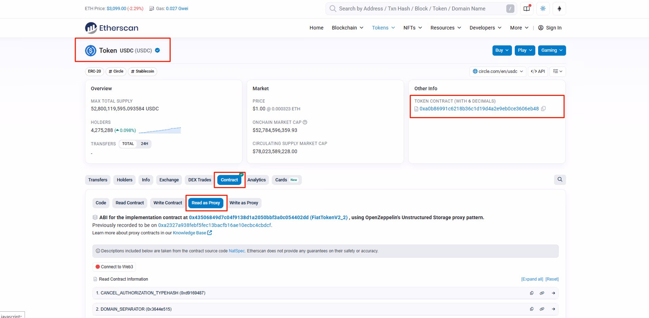This screenshot has width=649, height=318.
Task: Copy CANCEL_AUTHORIZATION_TYPEHASH method name icon
Action: [x=532, y=293]
